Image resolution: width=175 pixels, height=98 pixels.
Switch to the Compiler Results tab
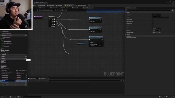tap(32, 78)
